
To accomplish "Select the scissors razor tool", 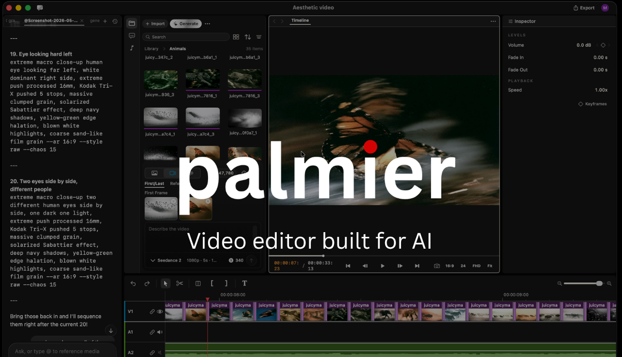I will (180, 283).
